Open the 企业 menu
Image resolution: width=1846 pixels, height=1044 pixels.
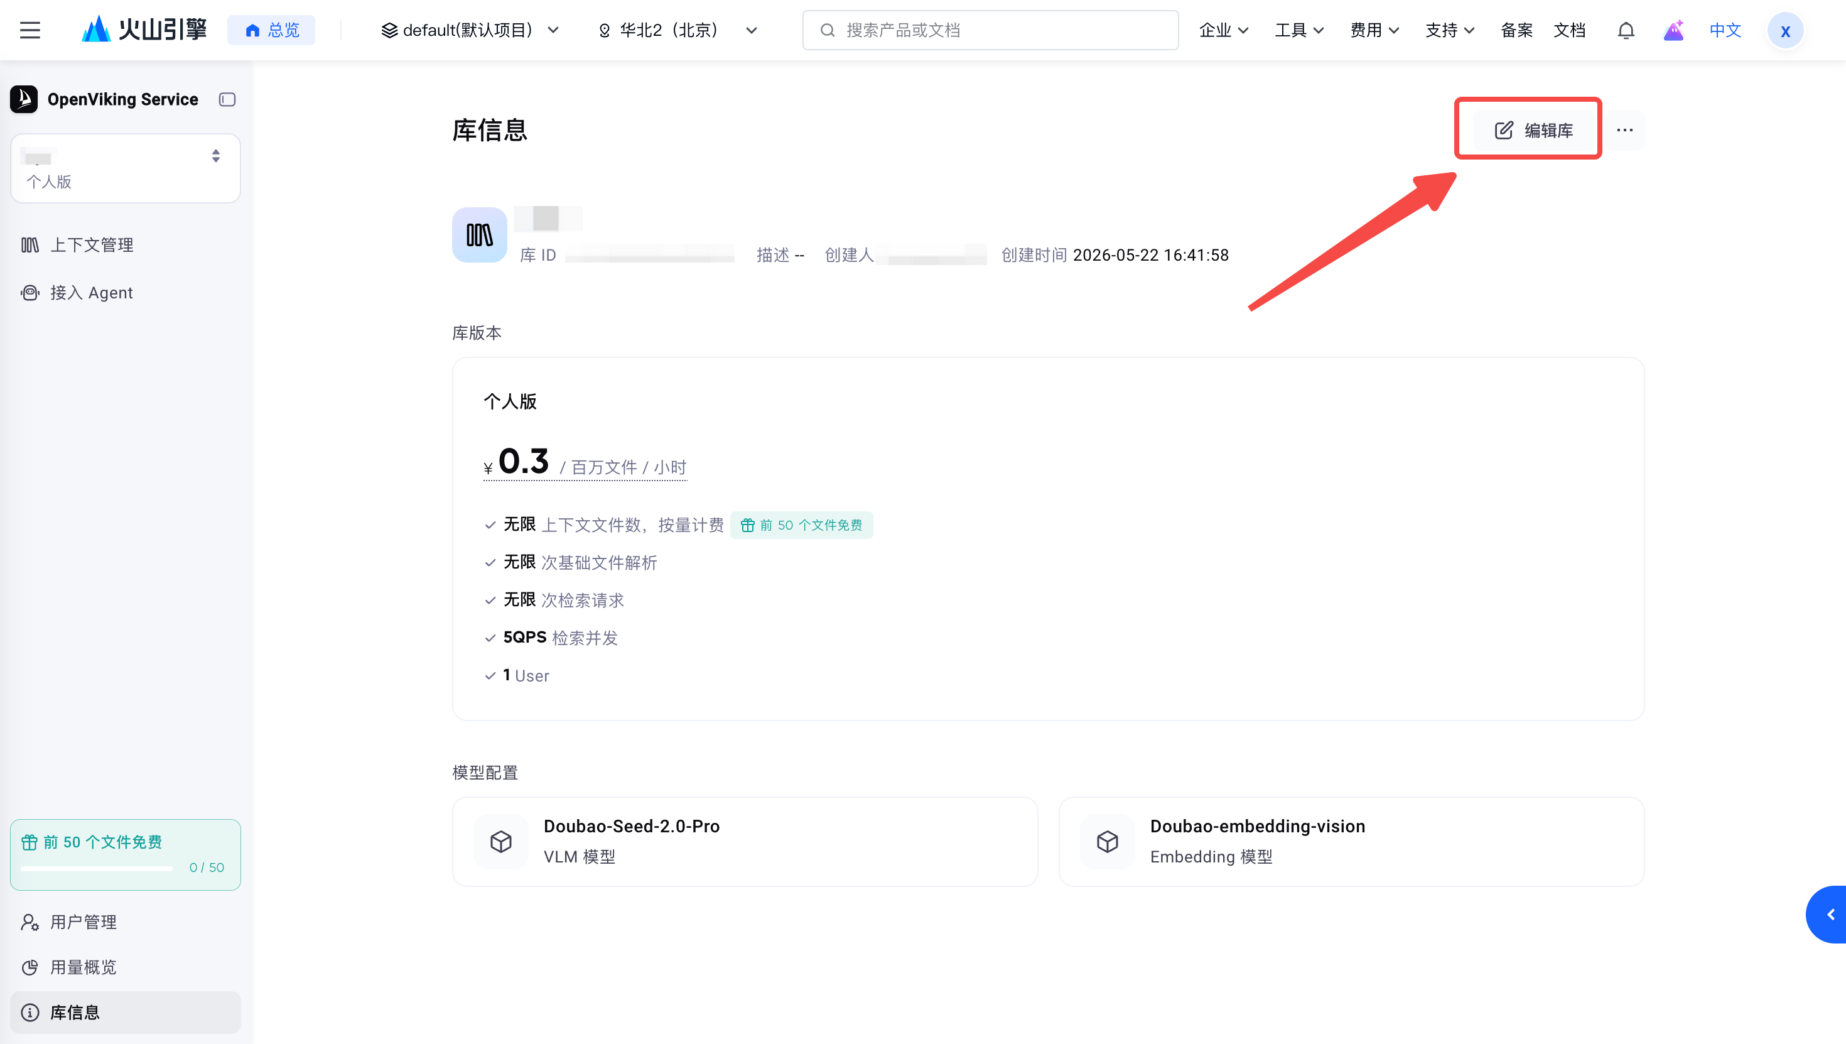(x=1223, y=30)
